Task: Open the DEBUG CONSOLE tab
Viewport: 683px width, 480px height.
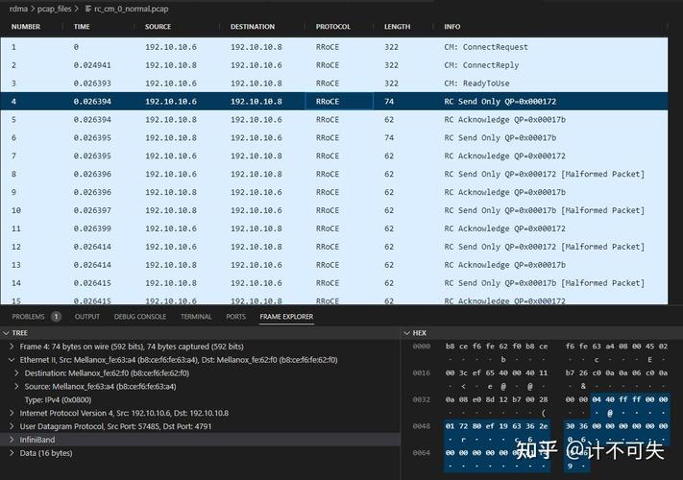Action: [140, 317]
